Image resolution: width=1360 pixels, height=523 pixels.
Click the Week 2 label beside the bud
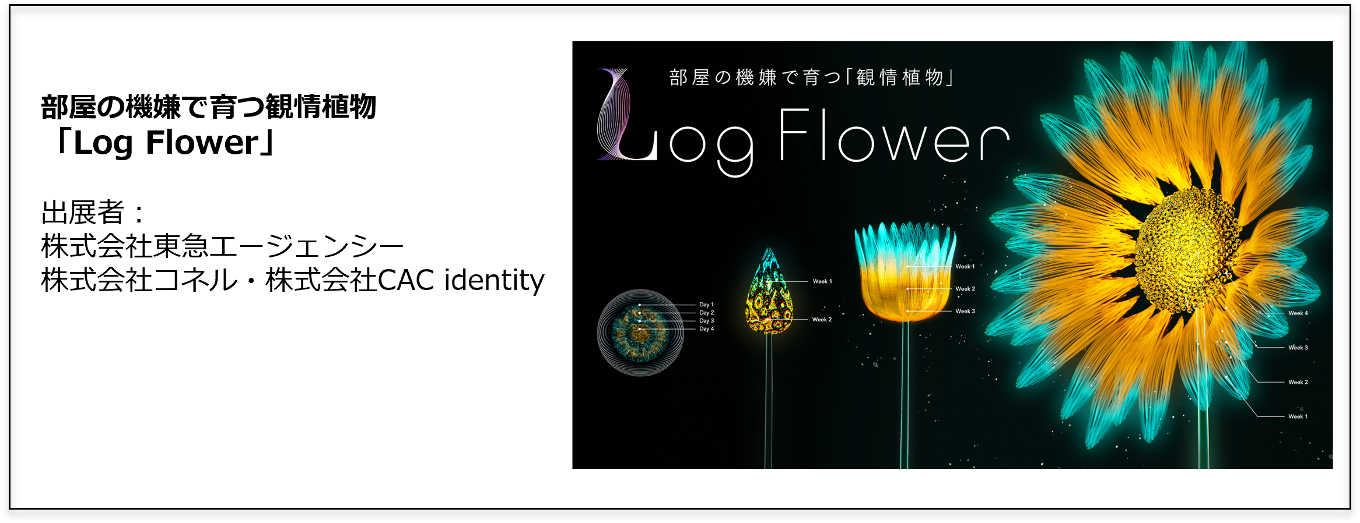click(822, 320)
